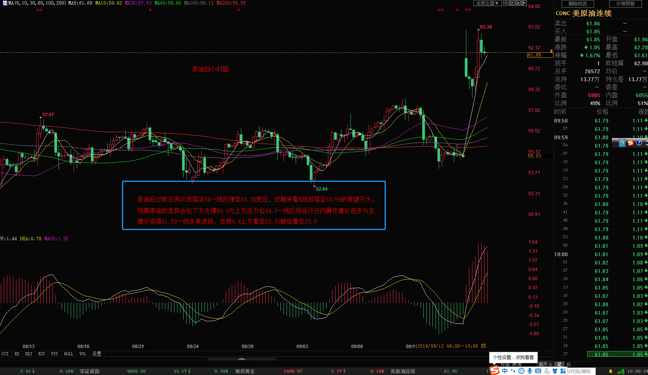Select the BOLL indicator tab
Viewport: 648px width, 375px height.
point(68,354)
